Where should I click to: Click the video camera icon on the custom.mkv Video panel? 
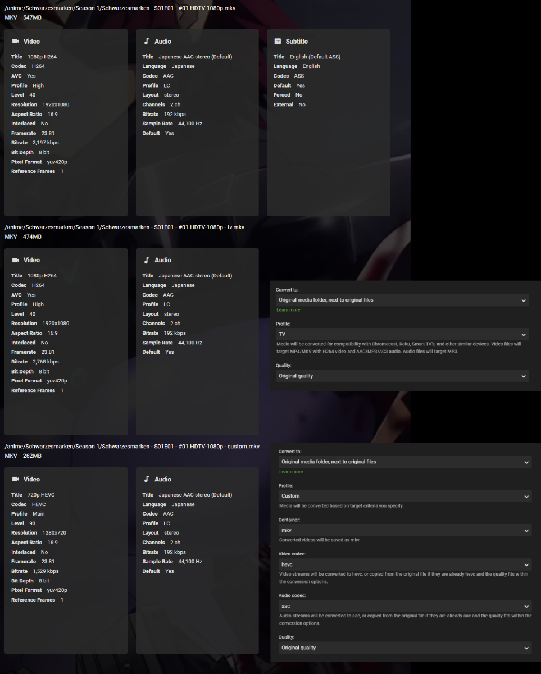[15, 479]
